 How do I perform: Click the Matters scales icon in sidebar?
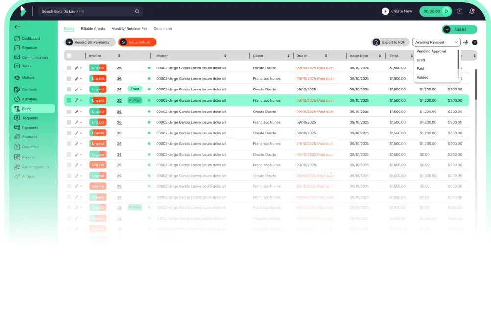(18, 77)
